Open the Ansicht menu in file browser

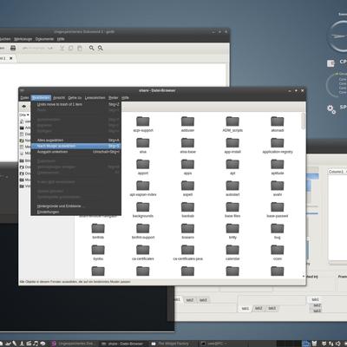click(x=59, y=98)
